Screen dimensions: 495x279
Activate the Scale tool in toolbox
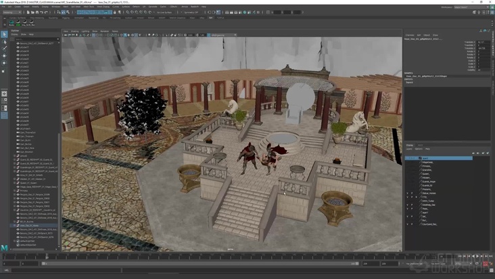(x=4, y=71)
